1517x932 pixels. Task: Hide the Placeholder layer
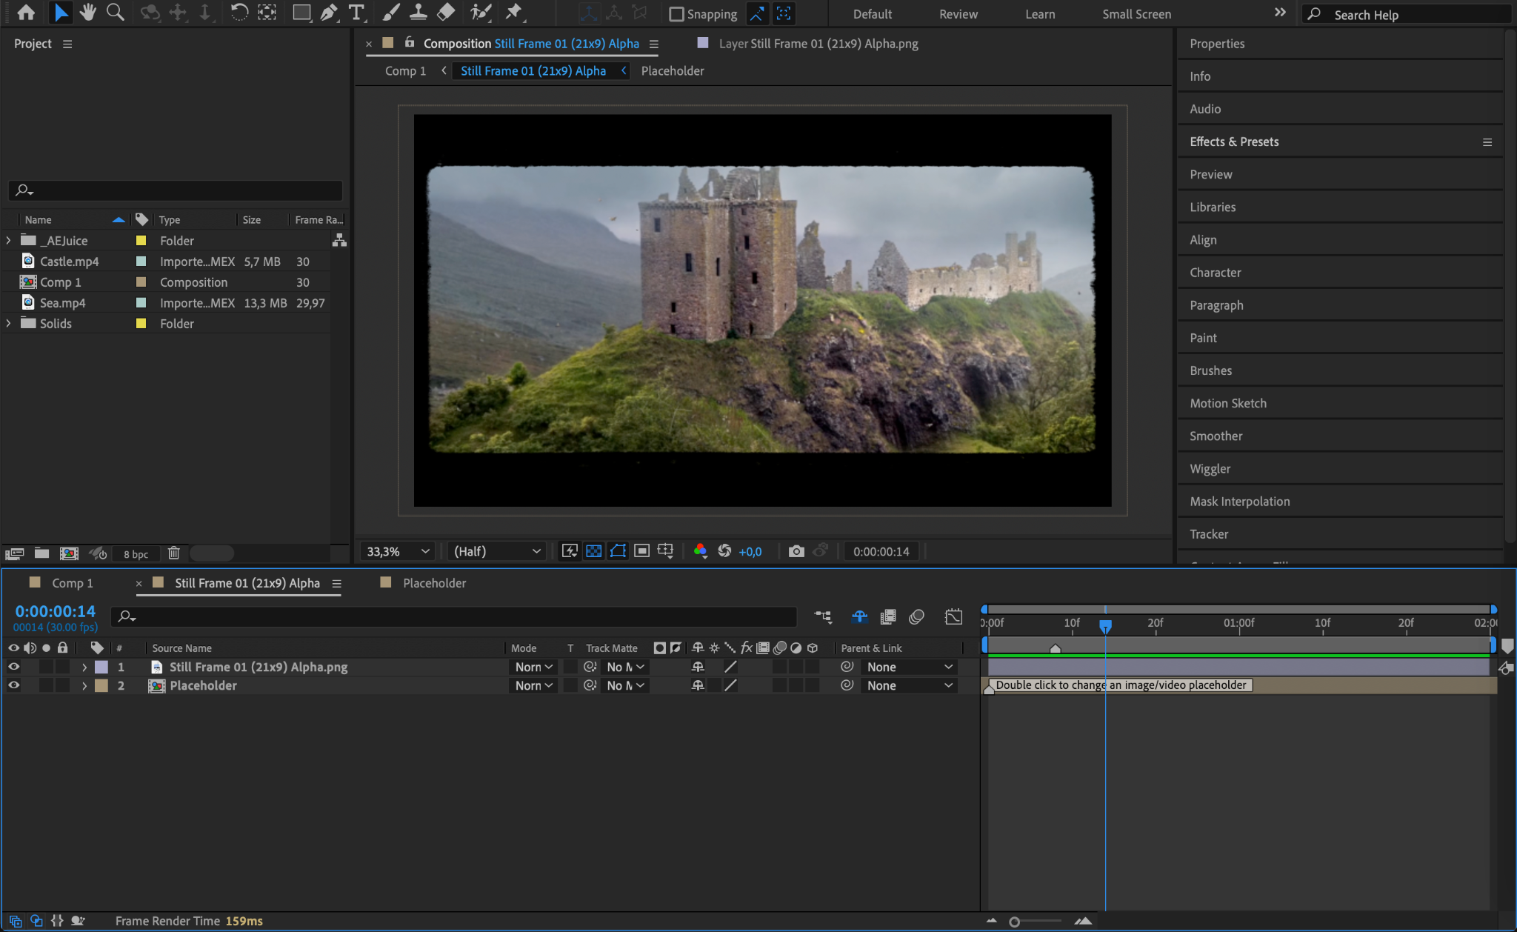pos(13,685)
